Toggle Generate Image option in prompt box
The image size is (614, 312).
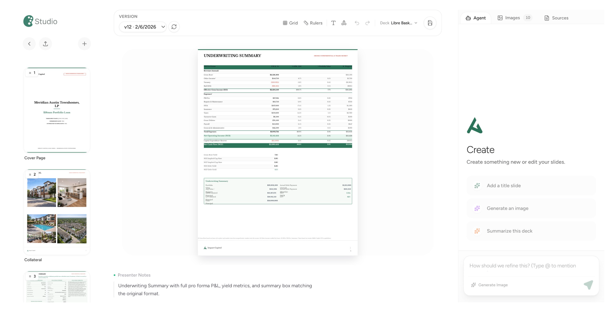(x=489, y=285)
